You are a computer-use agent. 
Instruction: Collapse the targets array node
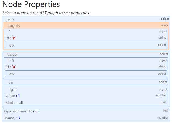[x=14, y=25]
